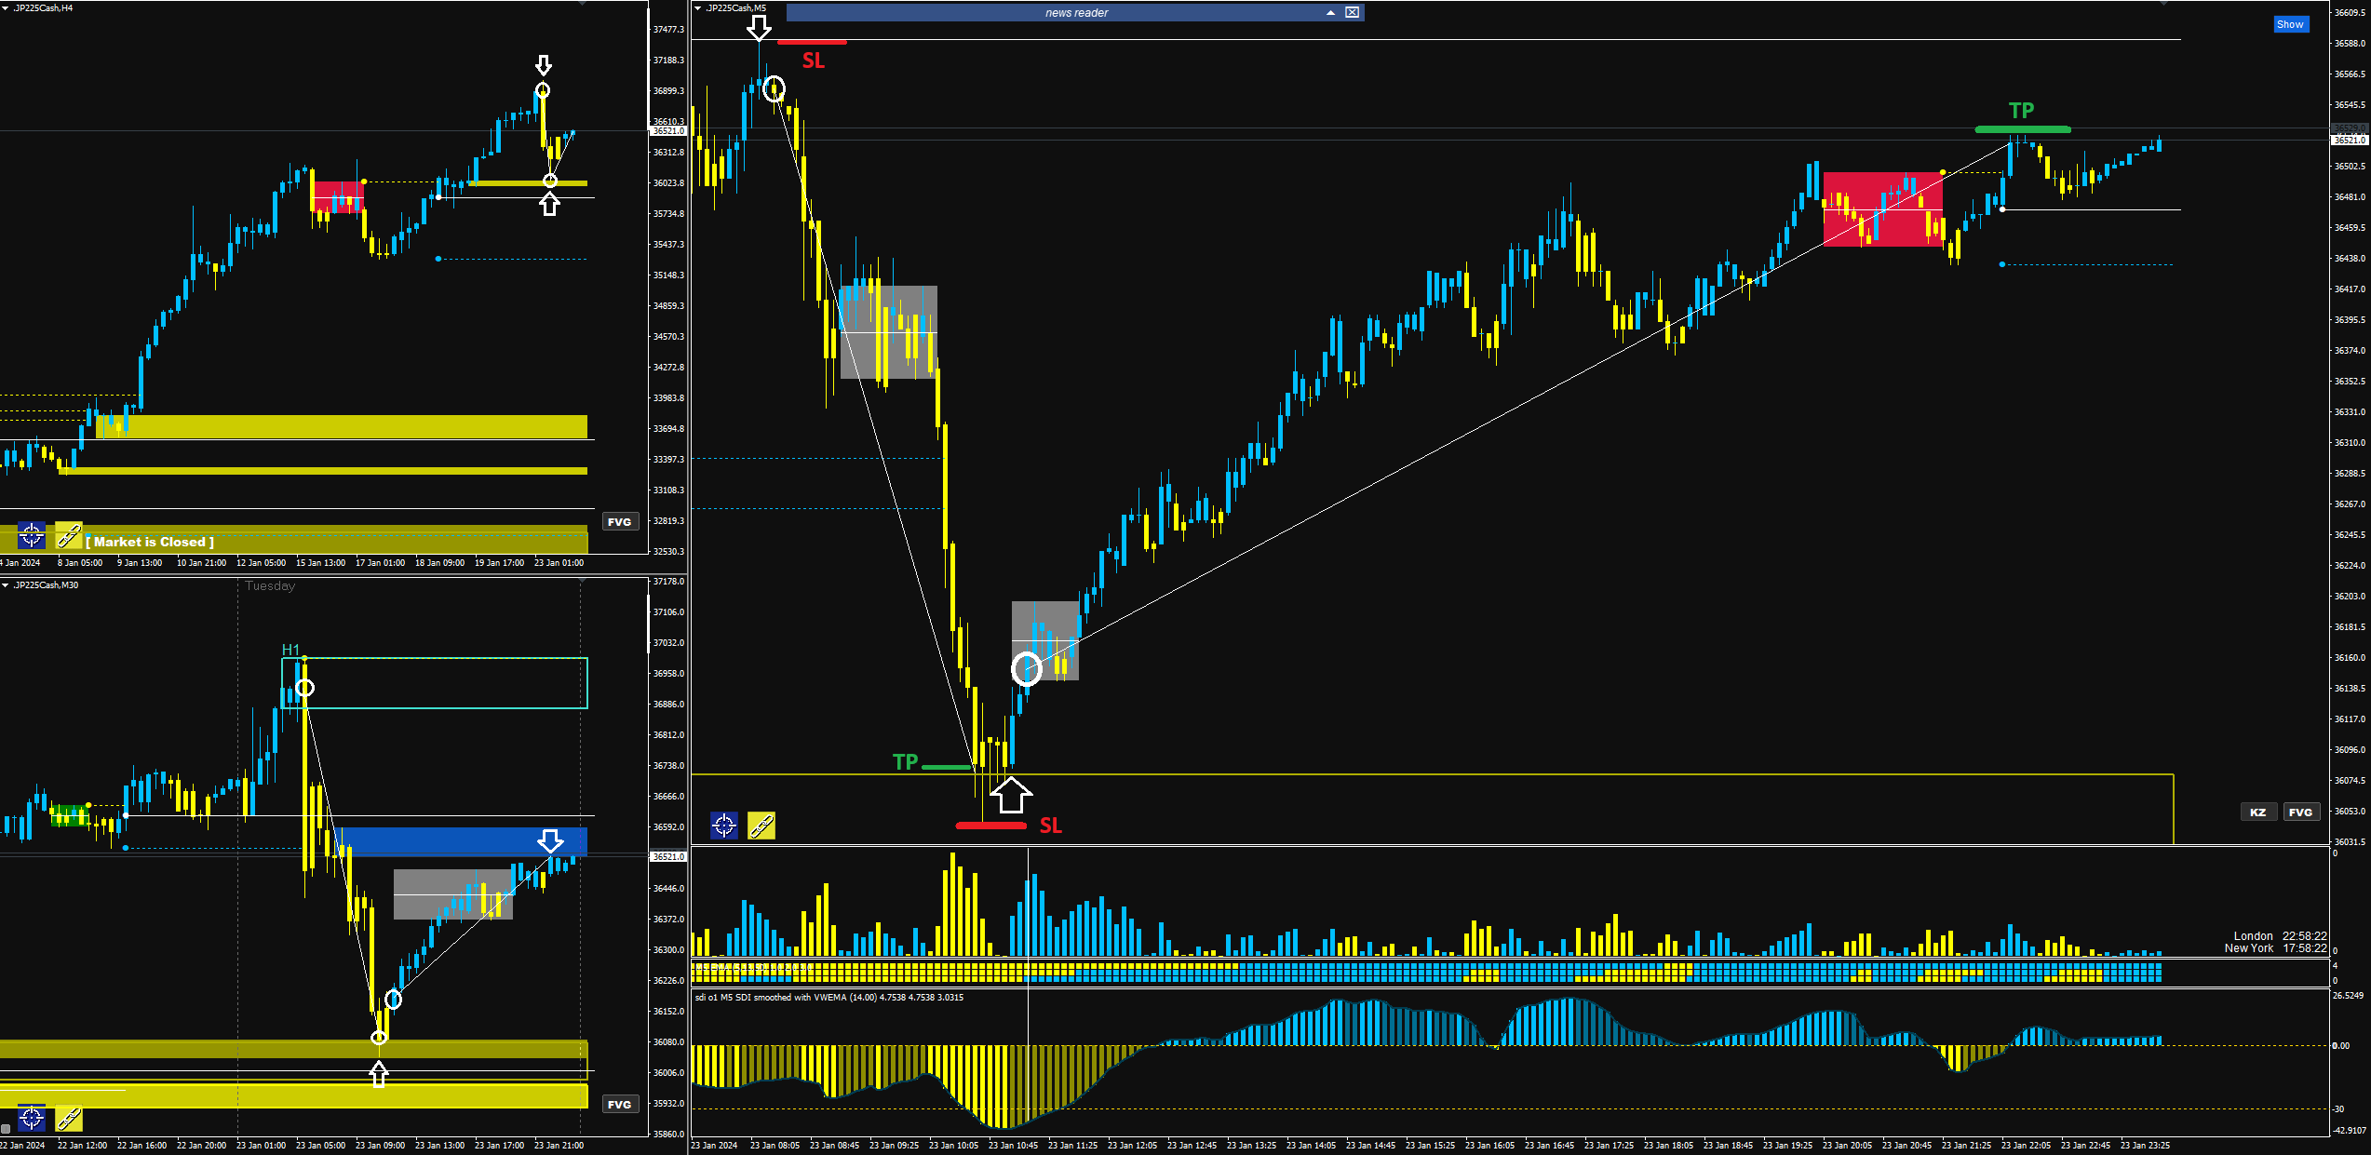Close the news reader panel
The height and width of the screenshot is (1155, 2371).
pos(1352,12)
